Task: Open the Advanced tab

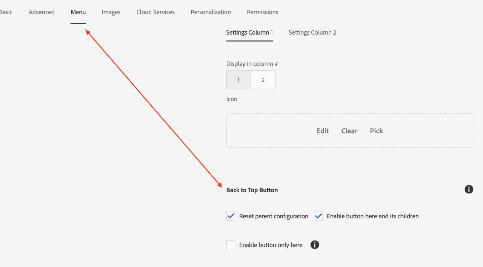Action: 41,12
